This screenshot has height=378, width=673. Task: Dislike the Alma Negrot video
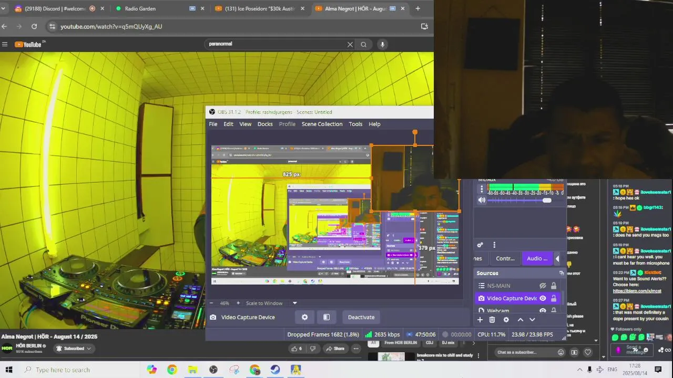(x=313, y=349)
